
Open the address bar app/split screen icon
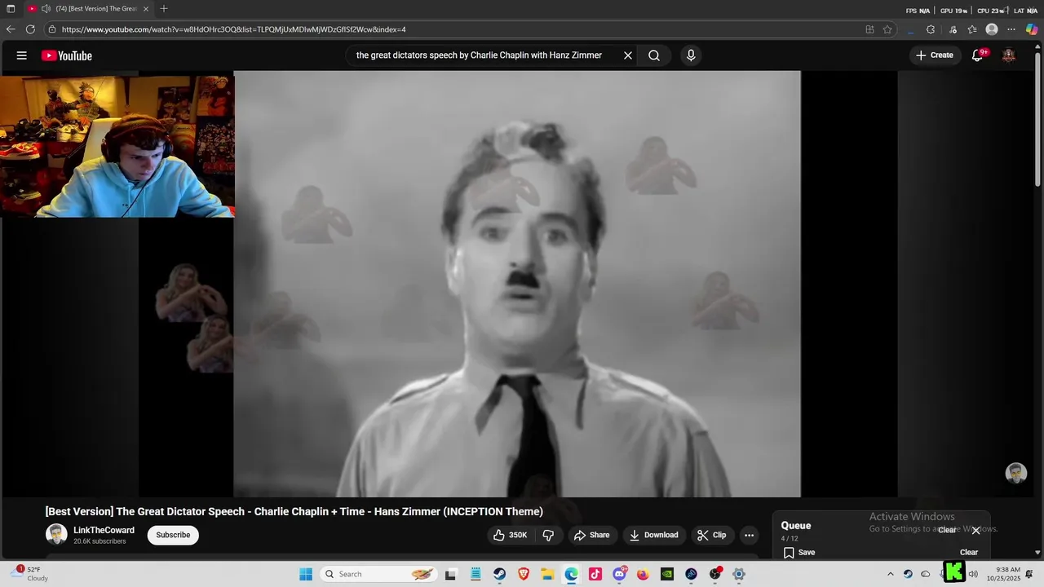869,29
